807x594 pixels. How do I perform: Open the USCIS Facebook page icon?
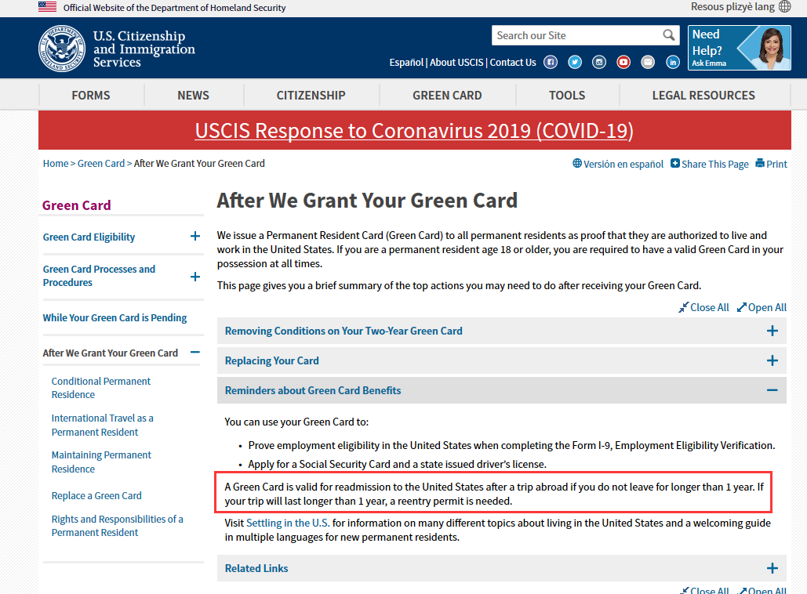click(x=551, y=62)
